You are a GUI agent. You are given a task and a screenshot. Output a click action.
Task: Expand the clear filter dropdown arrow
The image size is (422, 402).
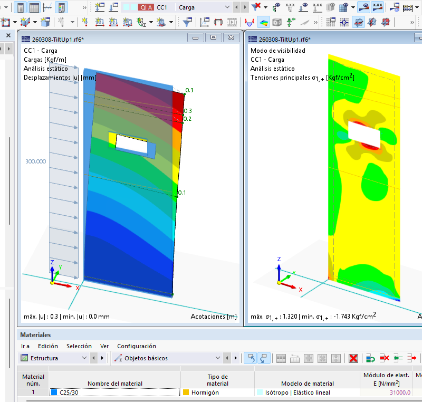click(x=265, y=7)
